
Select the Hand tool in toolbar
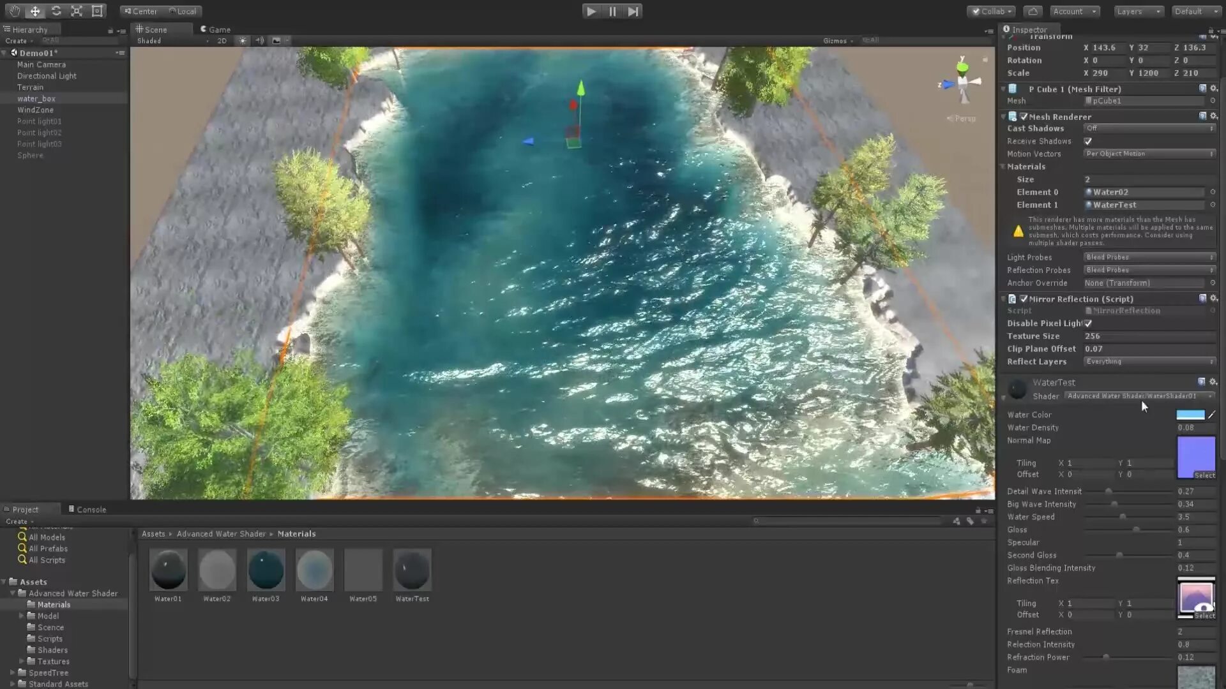[14, 11]
